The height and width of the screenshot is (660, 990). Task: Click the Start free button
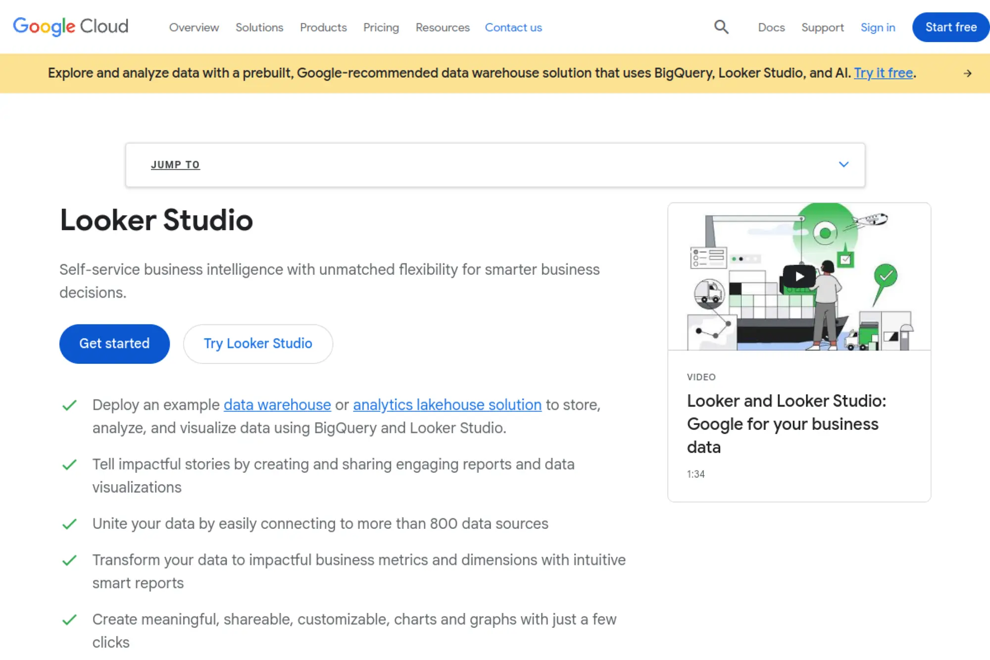950,27
